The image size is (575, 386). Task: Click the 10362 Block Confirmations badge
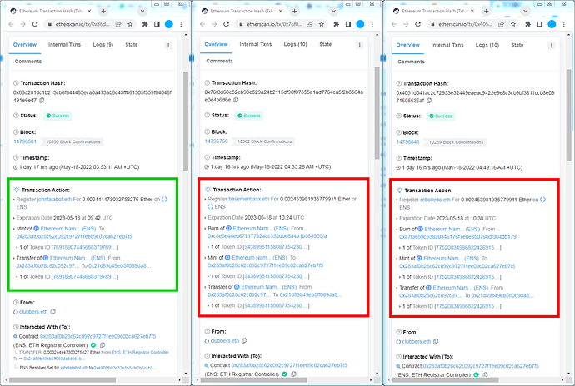point(264,141)
